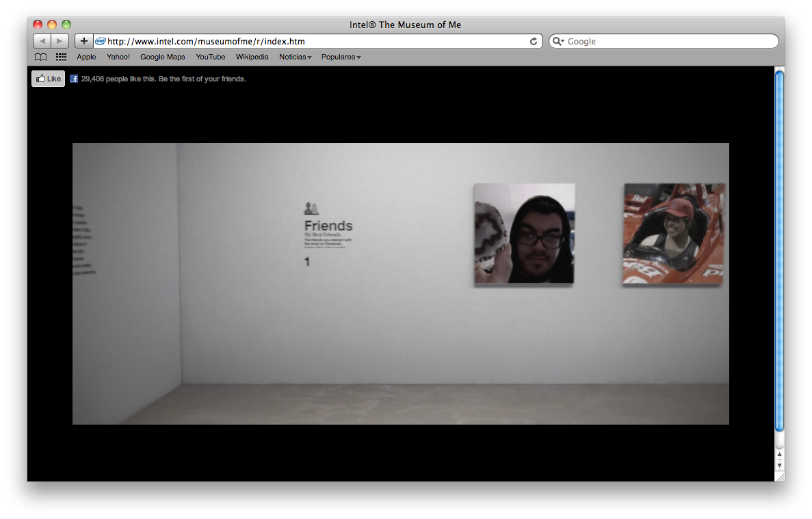Open the Wikipedia bookmark
This screenshot has width=812, height=519.
coord(252,57)
